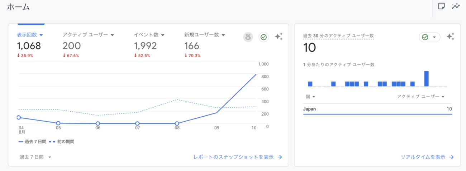Screen dimensions: 466x171
Task: Click the tallest bar in per-minute chart
Action: pos(426,78)
